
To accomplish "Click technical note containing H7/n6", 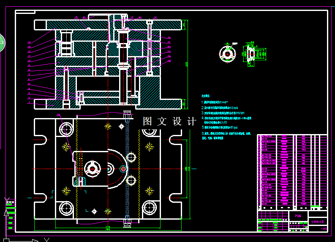I will pyautogui.click(x=220, y=108).
